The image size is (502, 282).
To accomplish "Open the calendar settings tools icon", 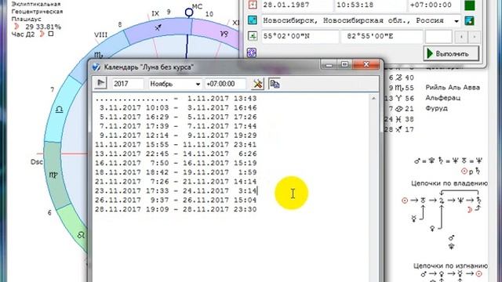I will click(257, 84).
